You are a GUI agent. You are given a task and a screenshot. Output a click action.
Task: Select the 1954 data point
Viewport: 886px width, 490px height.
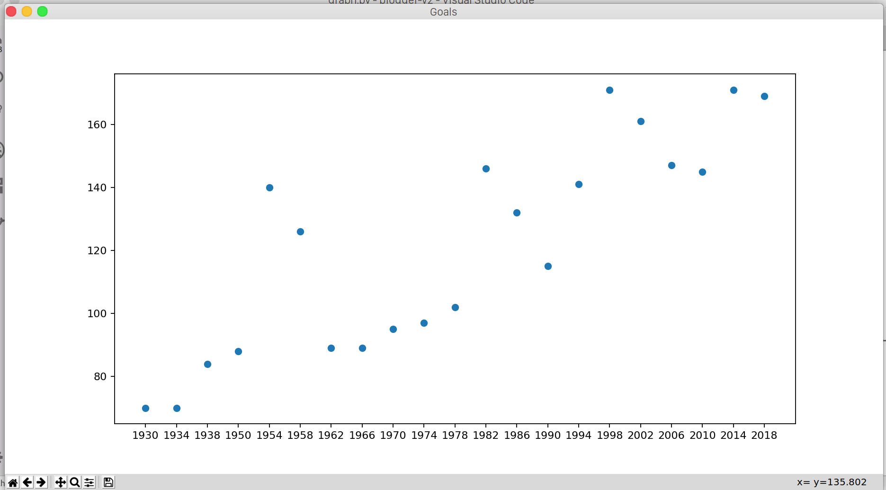269,187
